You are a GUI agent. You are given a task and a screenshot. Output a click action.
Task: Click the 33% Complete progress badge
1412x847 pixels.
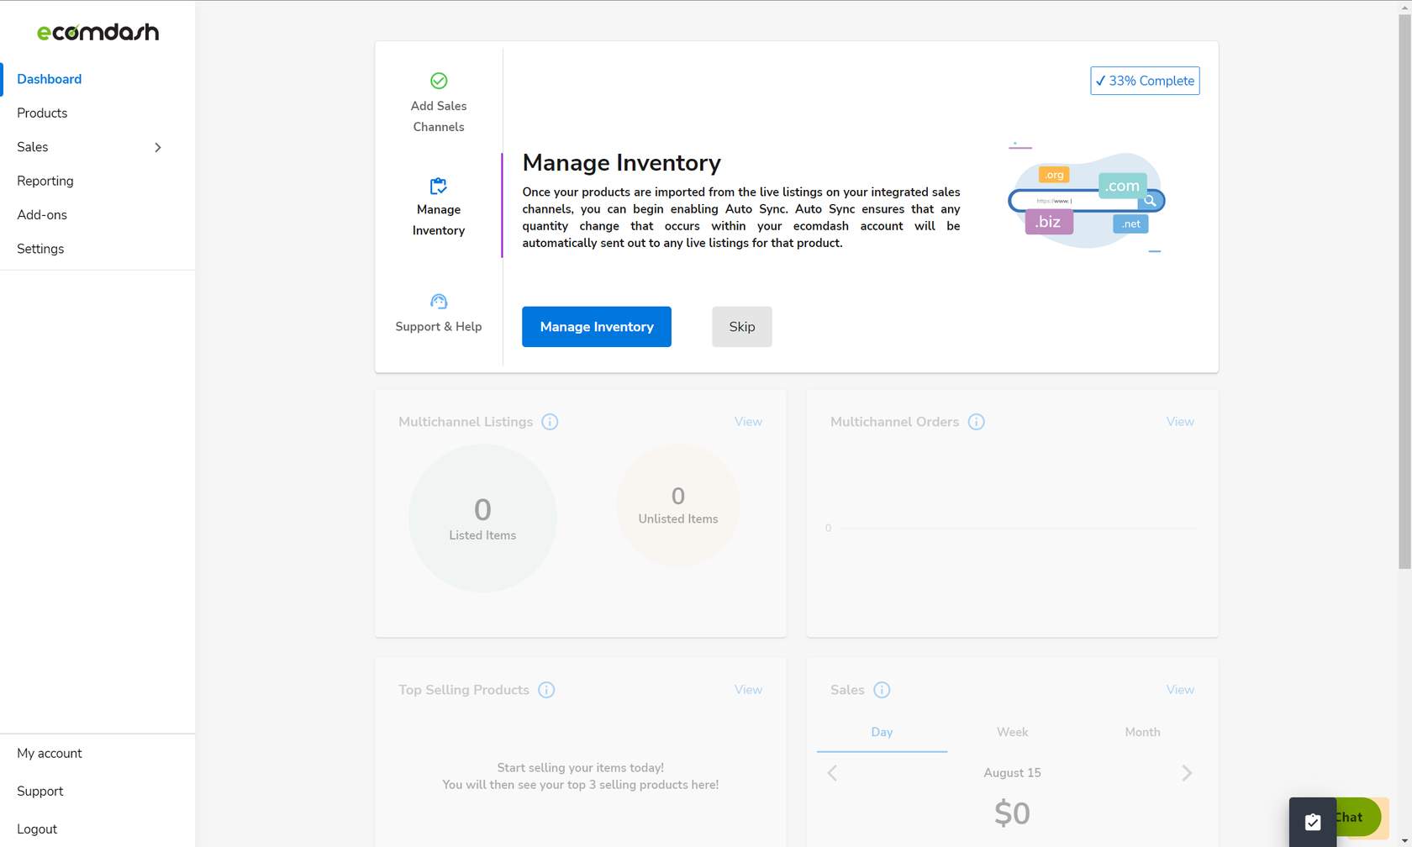[1144, 81]
